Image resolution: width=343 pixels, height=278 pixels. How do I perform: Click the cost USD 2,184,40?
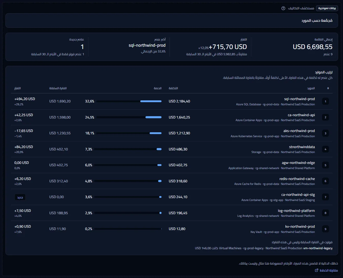(179, 101)
